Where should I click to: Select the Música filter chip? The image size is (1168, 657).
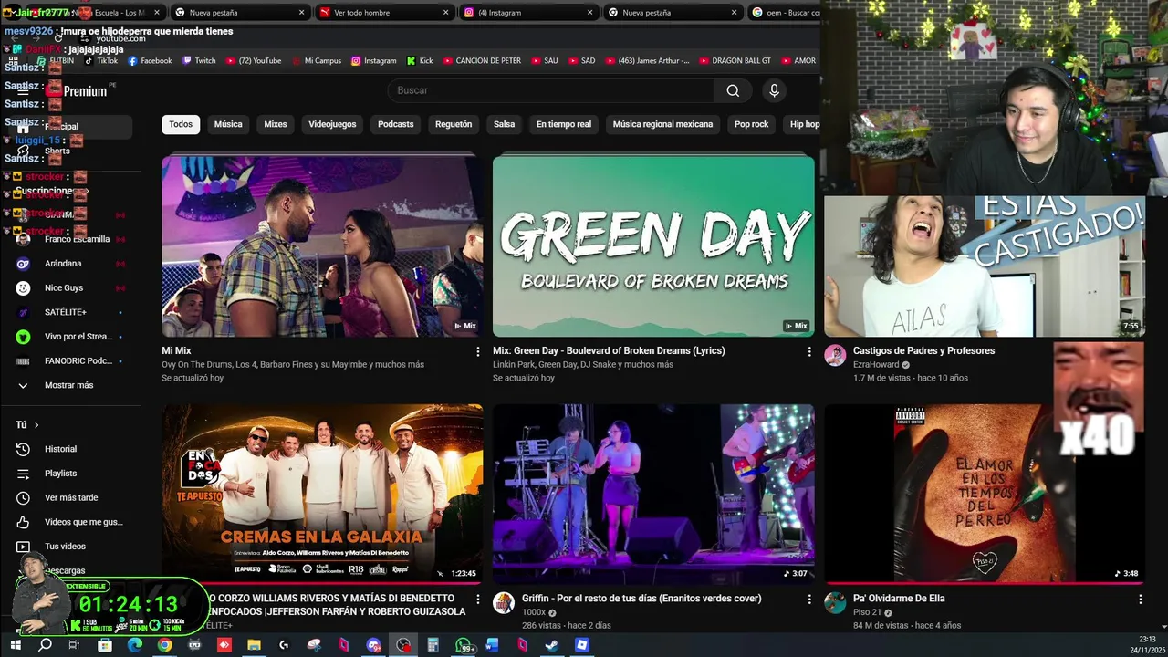pyautogui.click(x=228, y=124)
